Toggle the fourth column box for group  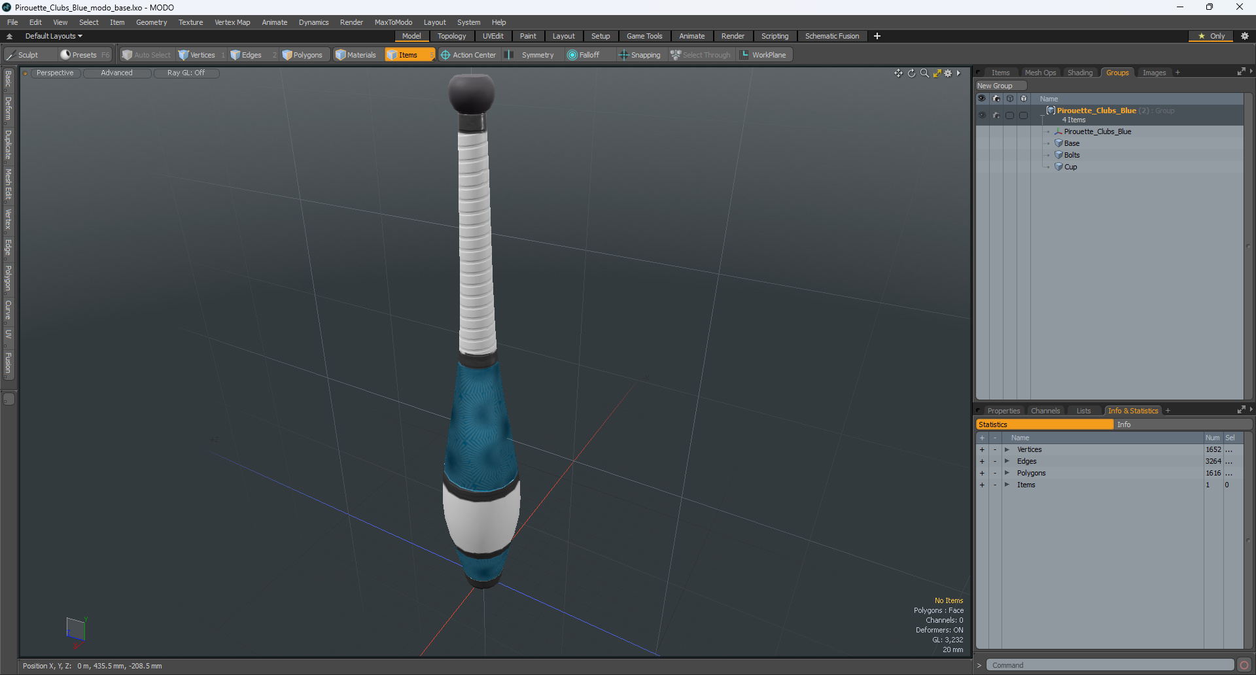click(x=1024, y=115)
